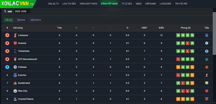Image resolution: width=216 pixels, height=104 pixels.
Task: Go to HIGHLIGHT VIDEO page
Action: point(88,4)
